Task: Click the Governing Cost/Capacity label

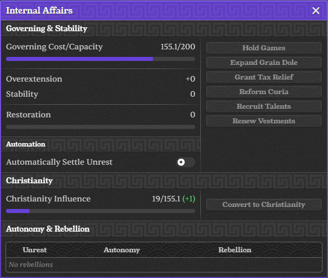Action: click(x=54, y=47)
